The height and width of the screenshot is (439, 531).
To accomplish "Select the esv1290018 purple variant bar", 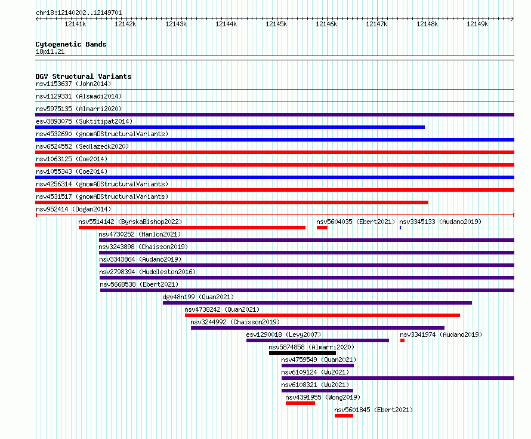I will [x=317, y=340].
